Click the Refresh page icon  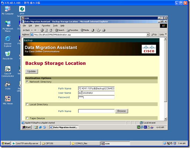46,30
